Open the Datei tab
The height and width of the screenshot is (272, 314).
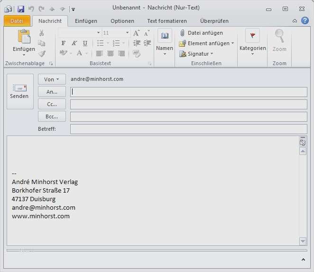point(17,21)
